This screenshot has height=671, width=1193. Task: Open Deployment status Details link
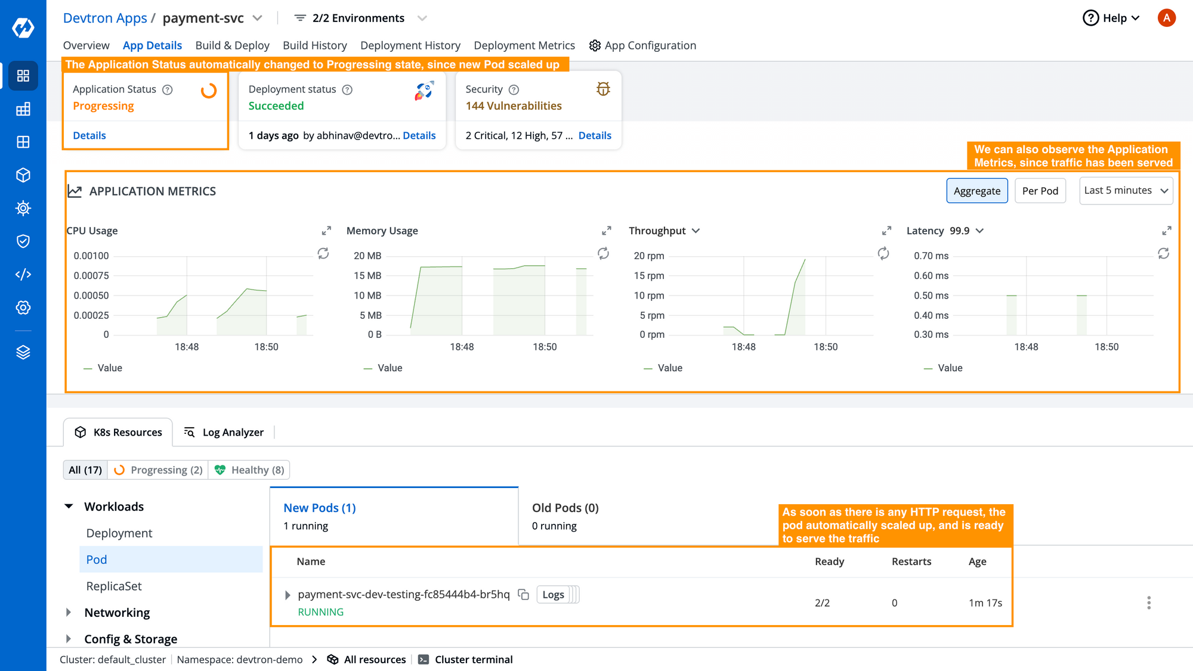point(419,135)
